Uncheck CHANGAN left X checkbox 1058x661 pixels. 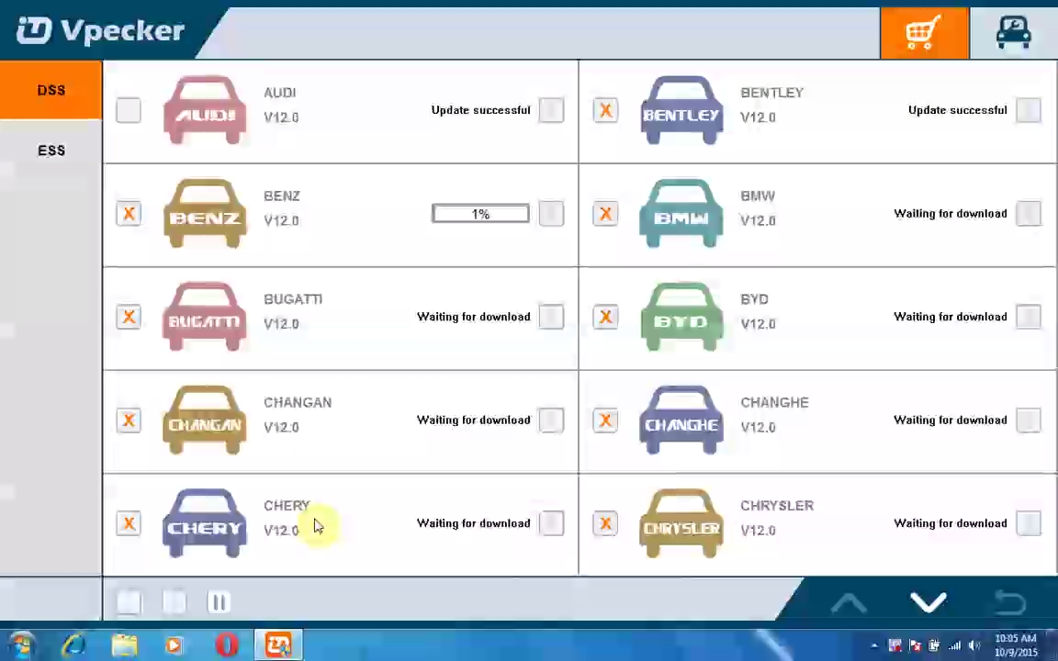click(x=129, y=420)
